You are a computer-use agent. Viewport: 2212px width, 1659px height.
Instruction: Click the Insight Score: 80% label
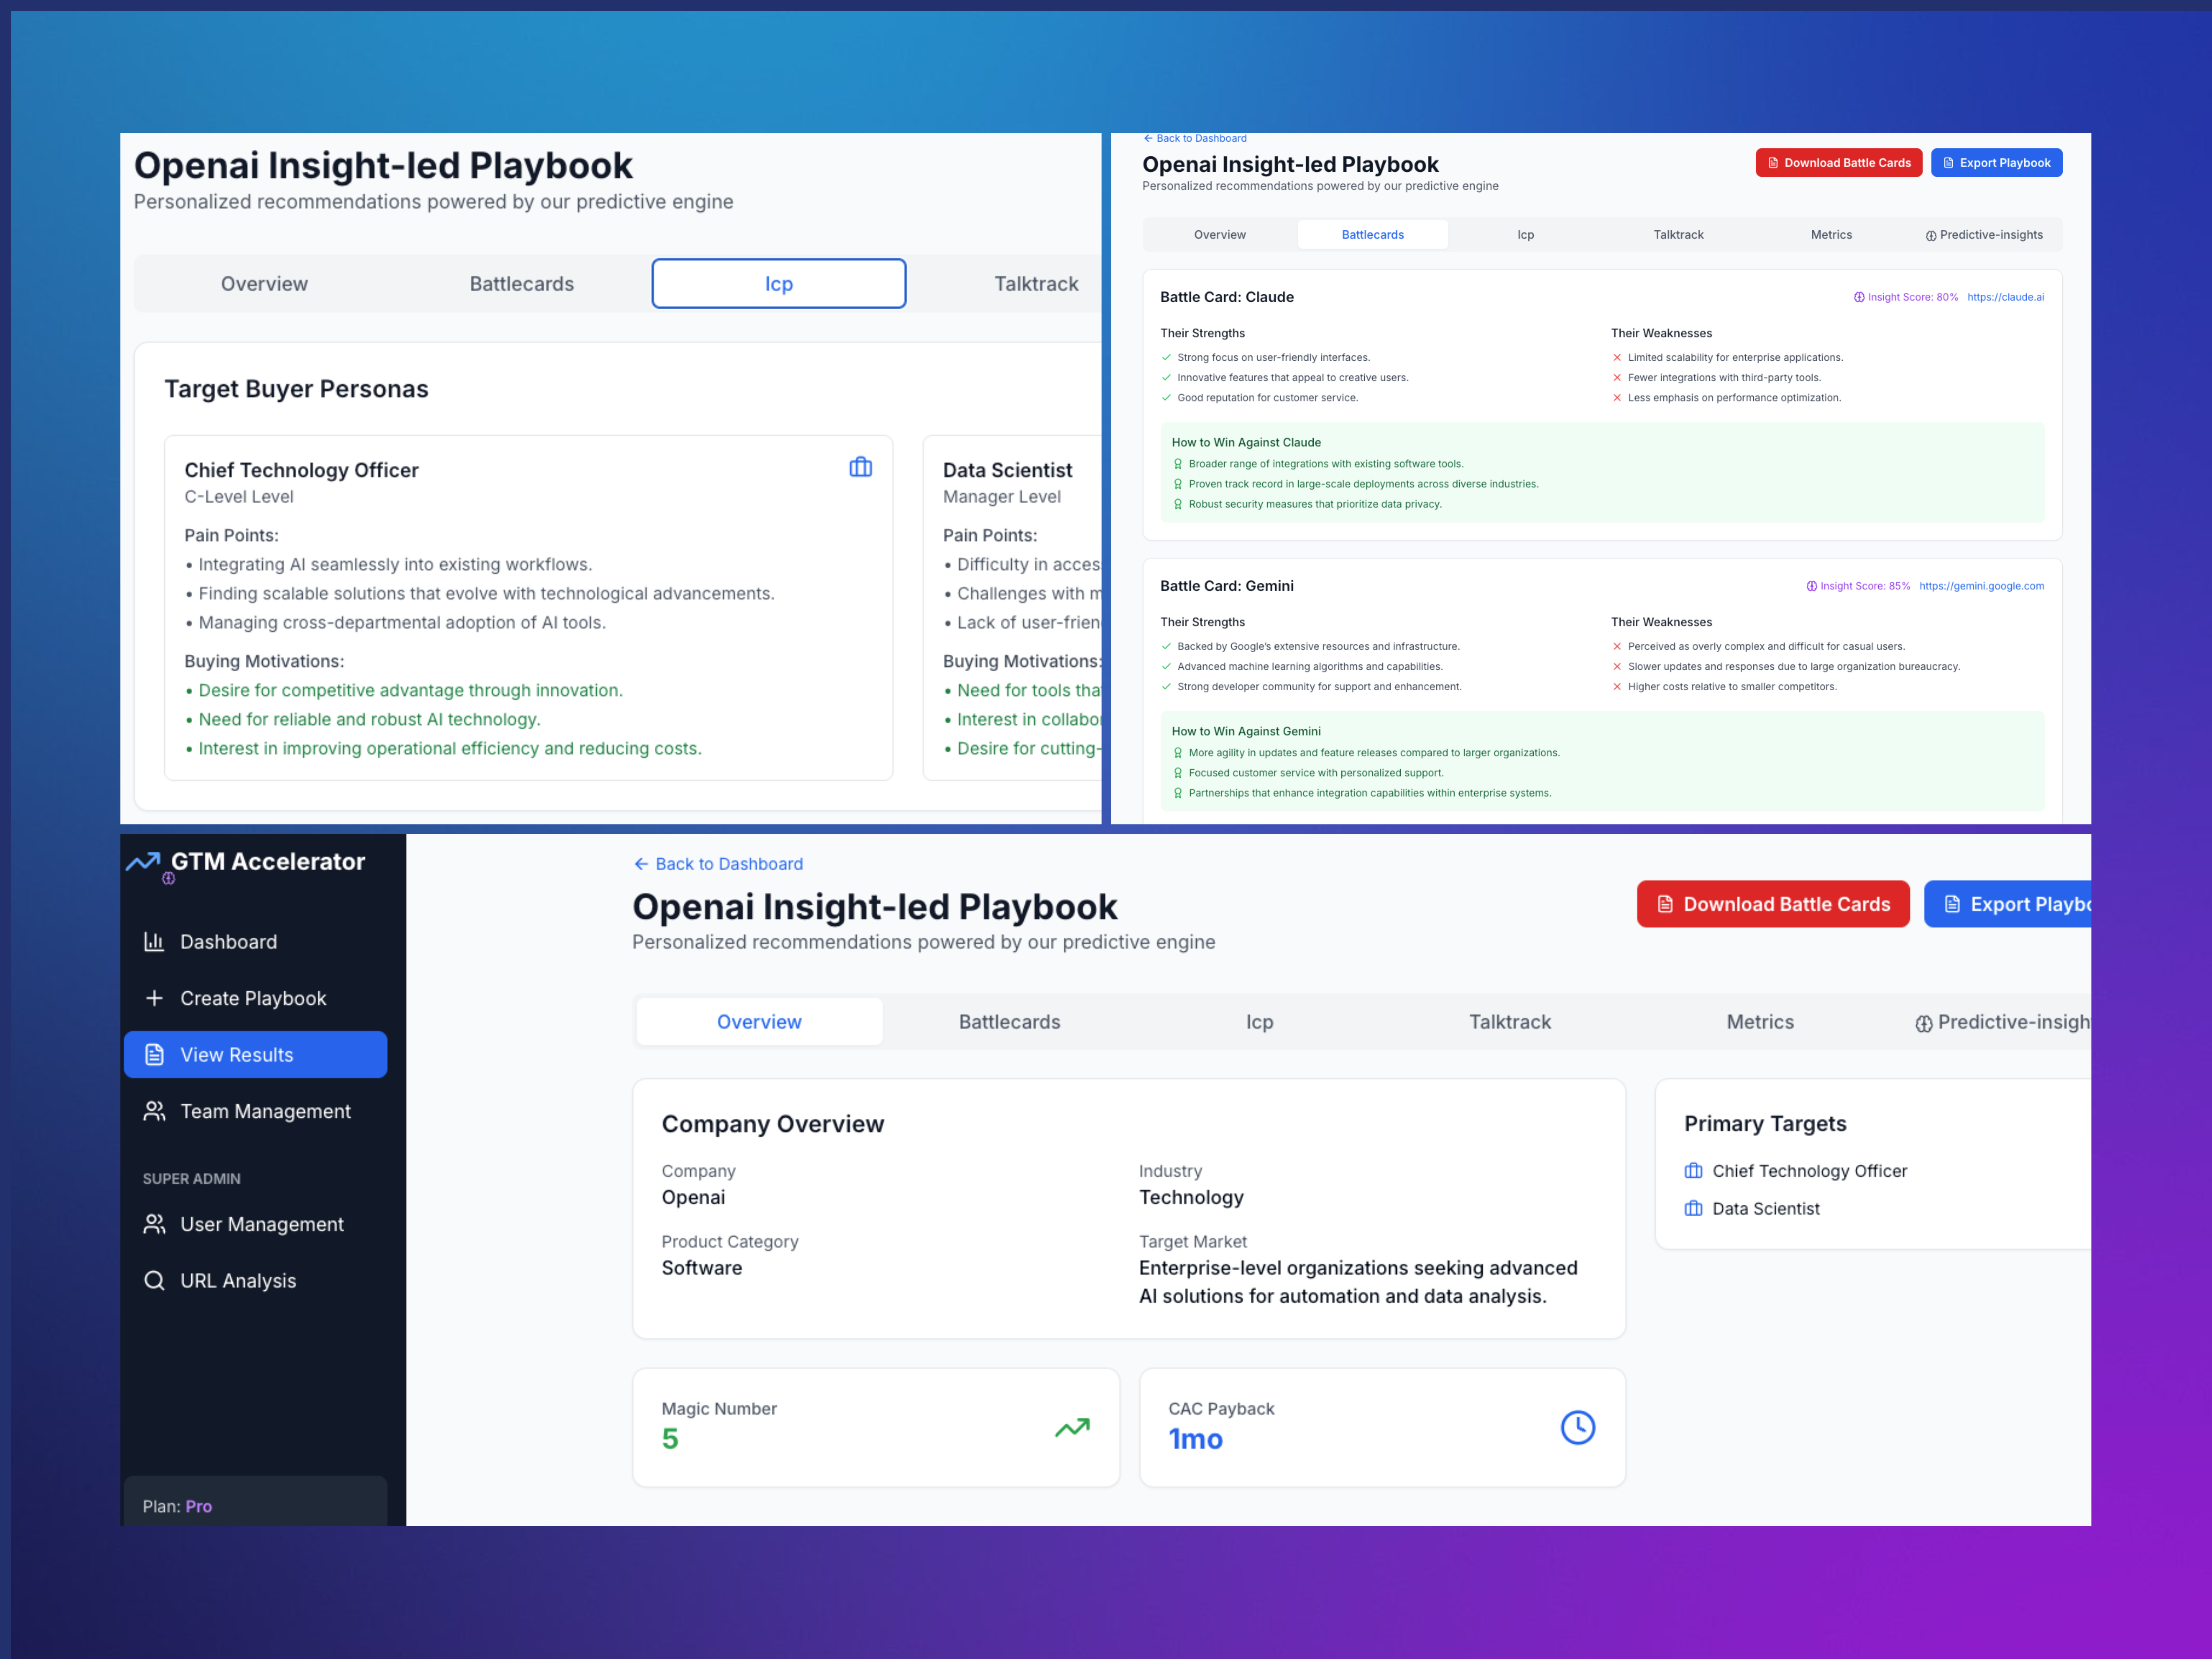[1906, 297]
